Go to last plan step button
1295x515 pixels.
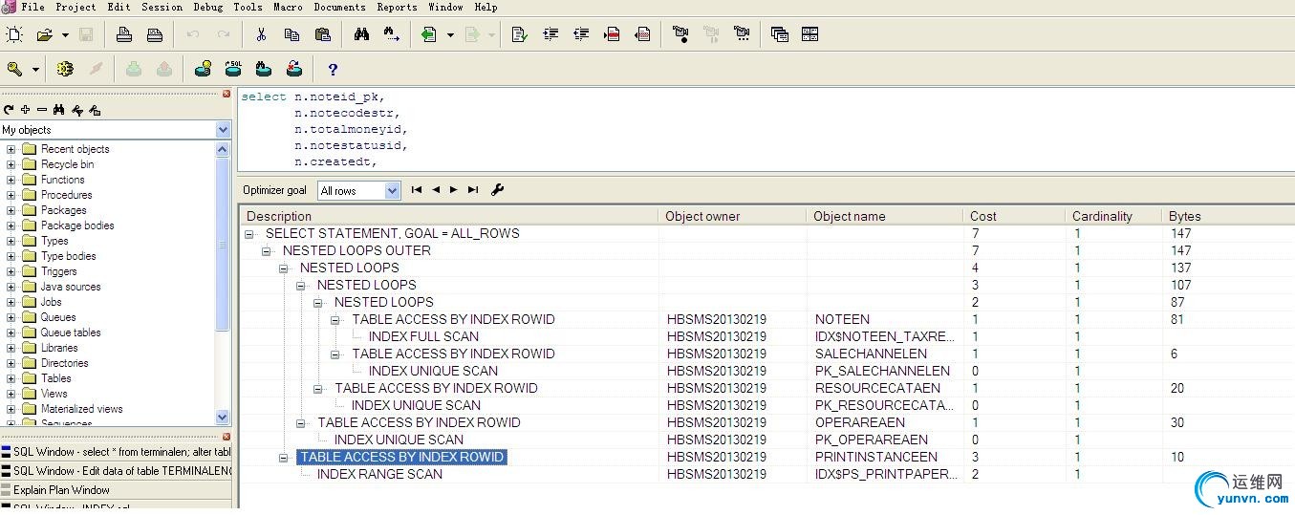point(473,190)
